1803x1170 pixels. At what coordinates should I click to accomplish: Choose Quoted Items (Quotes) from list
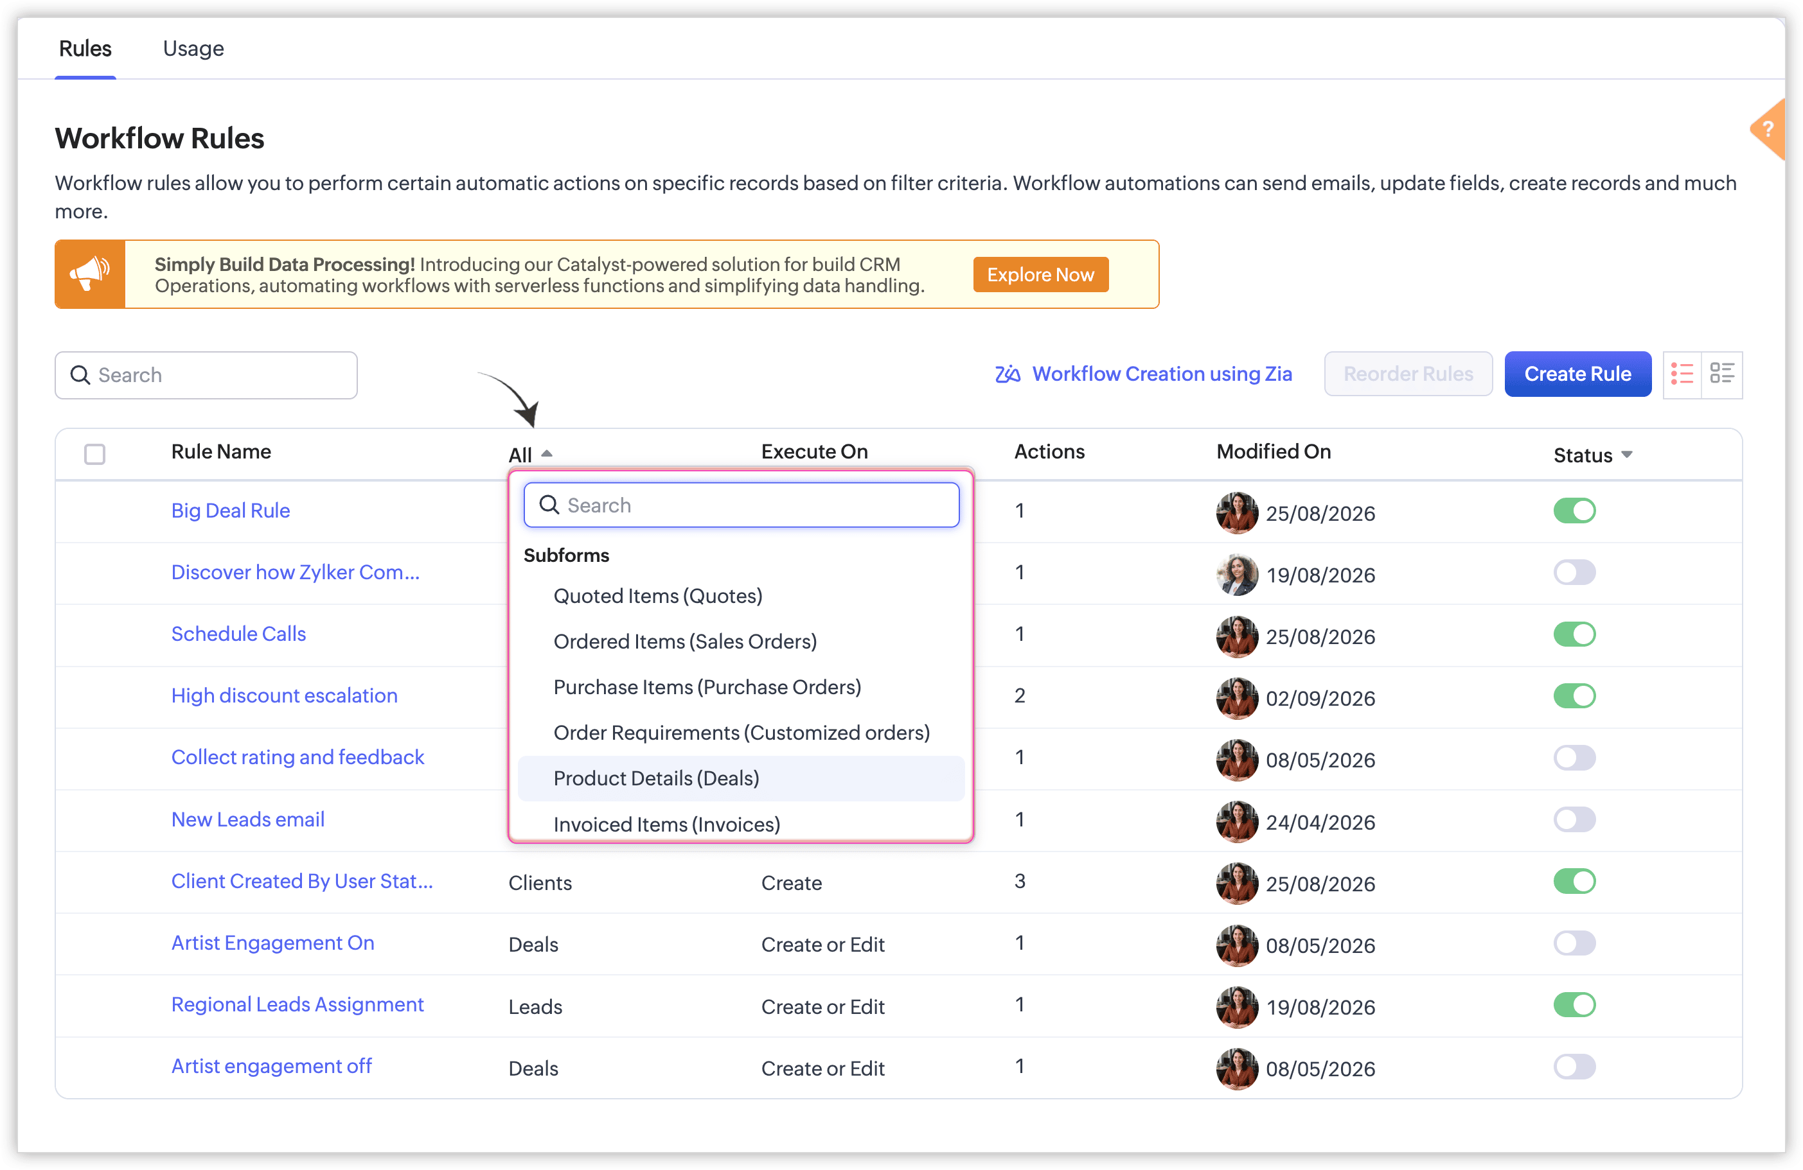657,596
